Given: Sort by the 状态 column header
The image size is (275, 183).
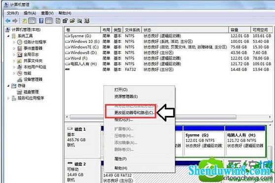Looking at the screenshot, I should coord(185,30).
